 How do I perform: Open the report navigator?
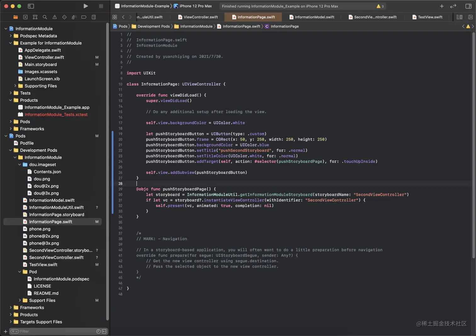pyautogui.click(x=93, y=17)
